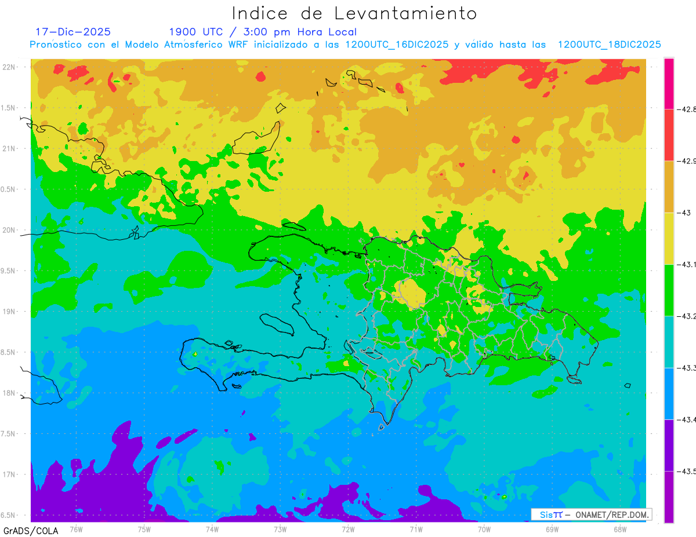This screenshot has width=696, height=537.
Task: Click the "18N" latitude label
Action: tap(9, 393)
